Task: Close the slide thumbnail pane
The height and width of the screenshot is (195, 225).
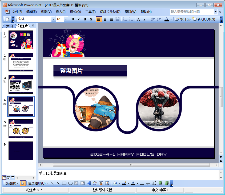Action: tap(33, 25)
